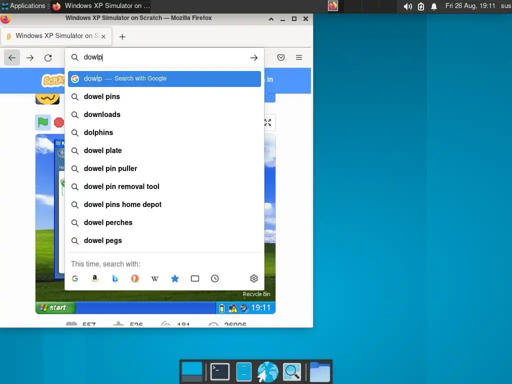The height and width of the screenshot is (384, 512).
Task: Click the battery power icon in panel
Action: pyautogui.click(x=421, y=6)
